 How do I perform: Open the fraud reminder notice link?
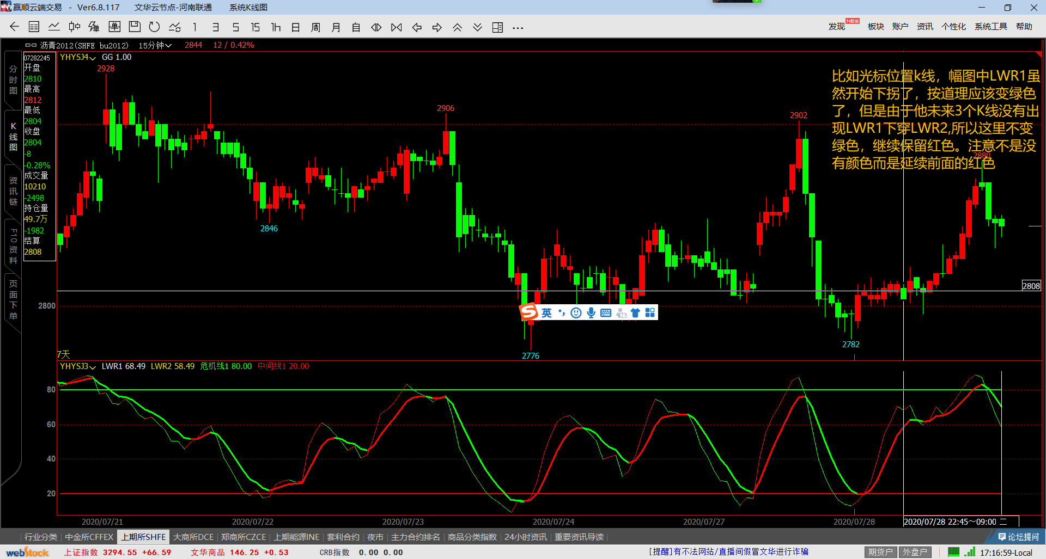pyautogui.click(x=729, y=552)
